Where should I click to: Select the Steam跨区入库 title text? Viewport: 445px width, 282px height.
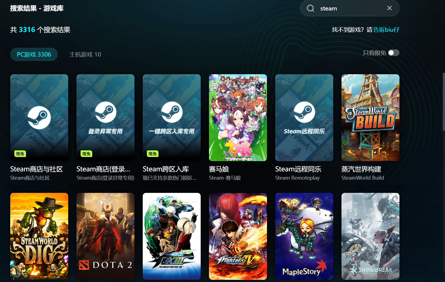click(166, 169)
